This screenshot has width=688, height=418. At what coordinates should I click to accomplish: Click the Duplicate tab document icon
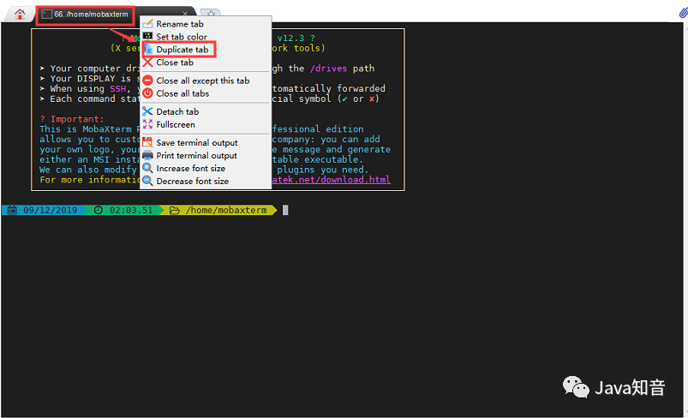(148, 49)
